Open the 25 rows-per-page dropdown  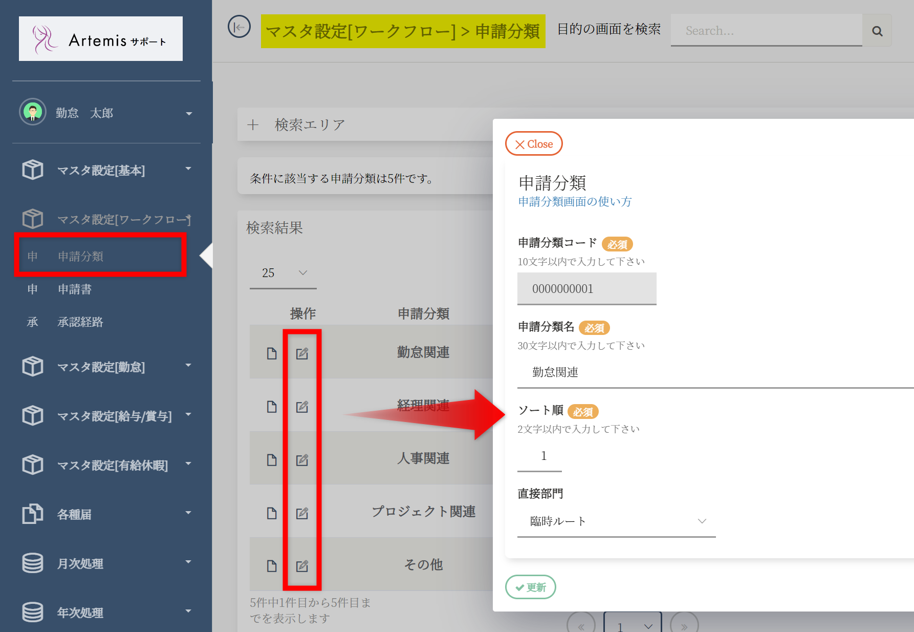point(283,273)
